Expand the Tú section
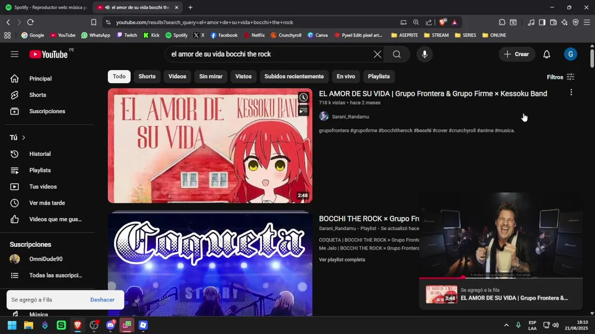 pyautogui.click(x=18, y=138)
